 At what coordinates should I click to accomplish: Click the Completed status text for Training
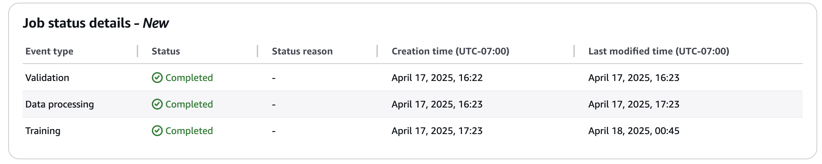189,131
